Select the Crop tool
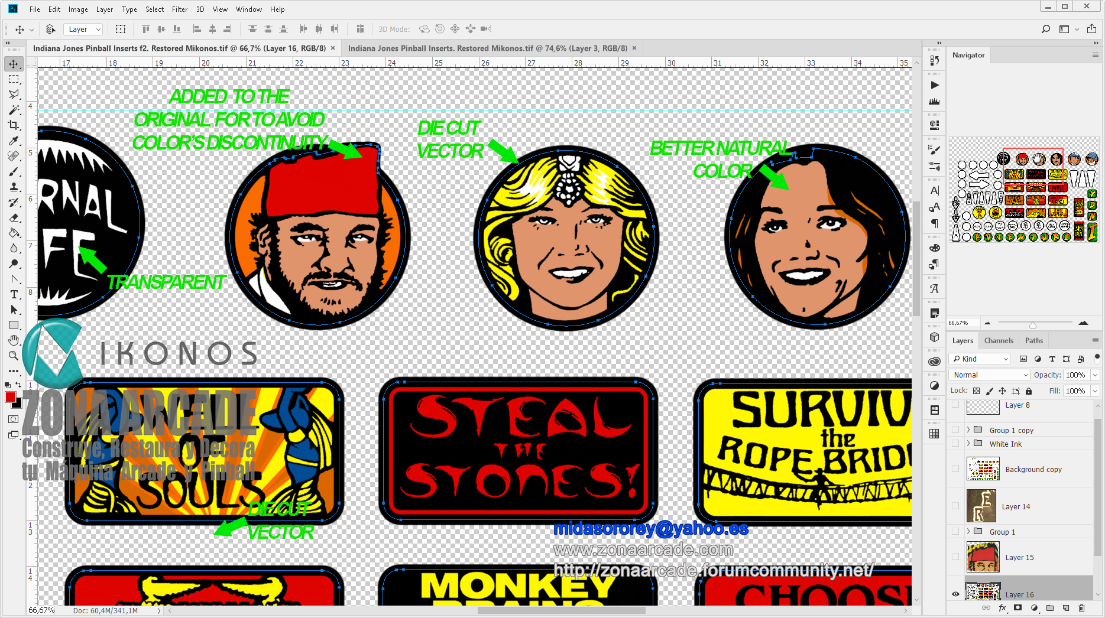The height and width of the screenshot is (618, 1105). tap(14, 125)
